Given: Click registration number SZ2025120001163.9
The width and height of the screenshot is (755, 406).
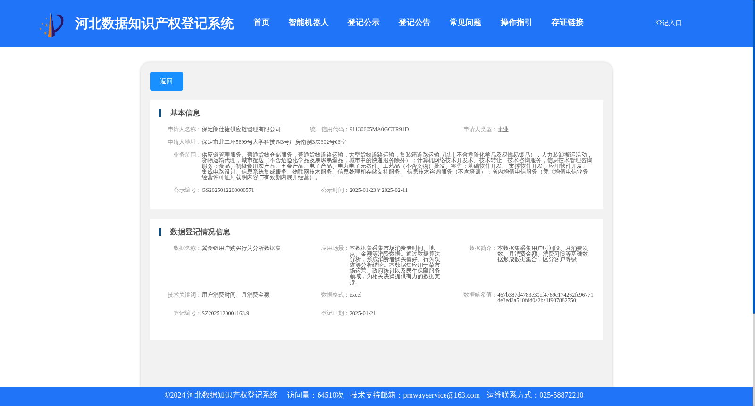Looking at the screenshot, I should (x=225, y=313).
